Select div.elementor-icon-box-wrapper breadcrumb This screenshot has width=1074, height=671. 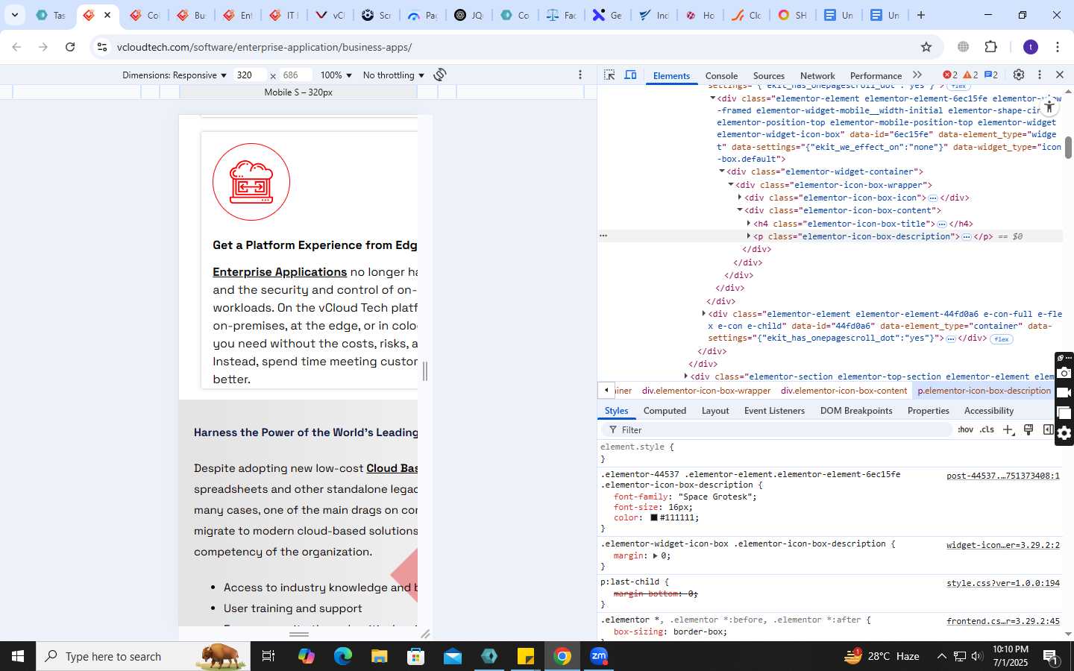[x=706, y=391]
